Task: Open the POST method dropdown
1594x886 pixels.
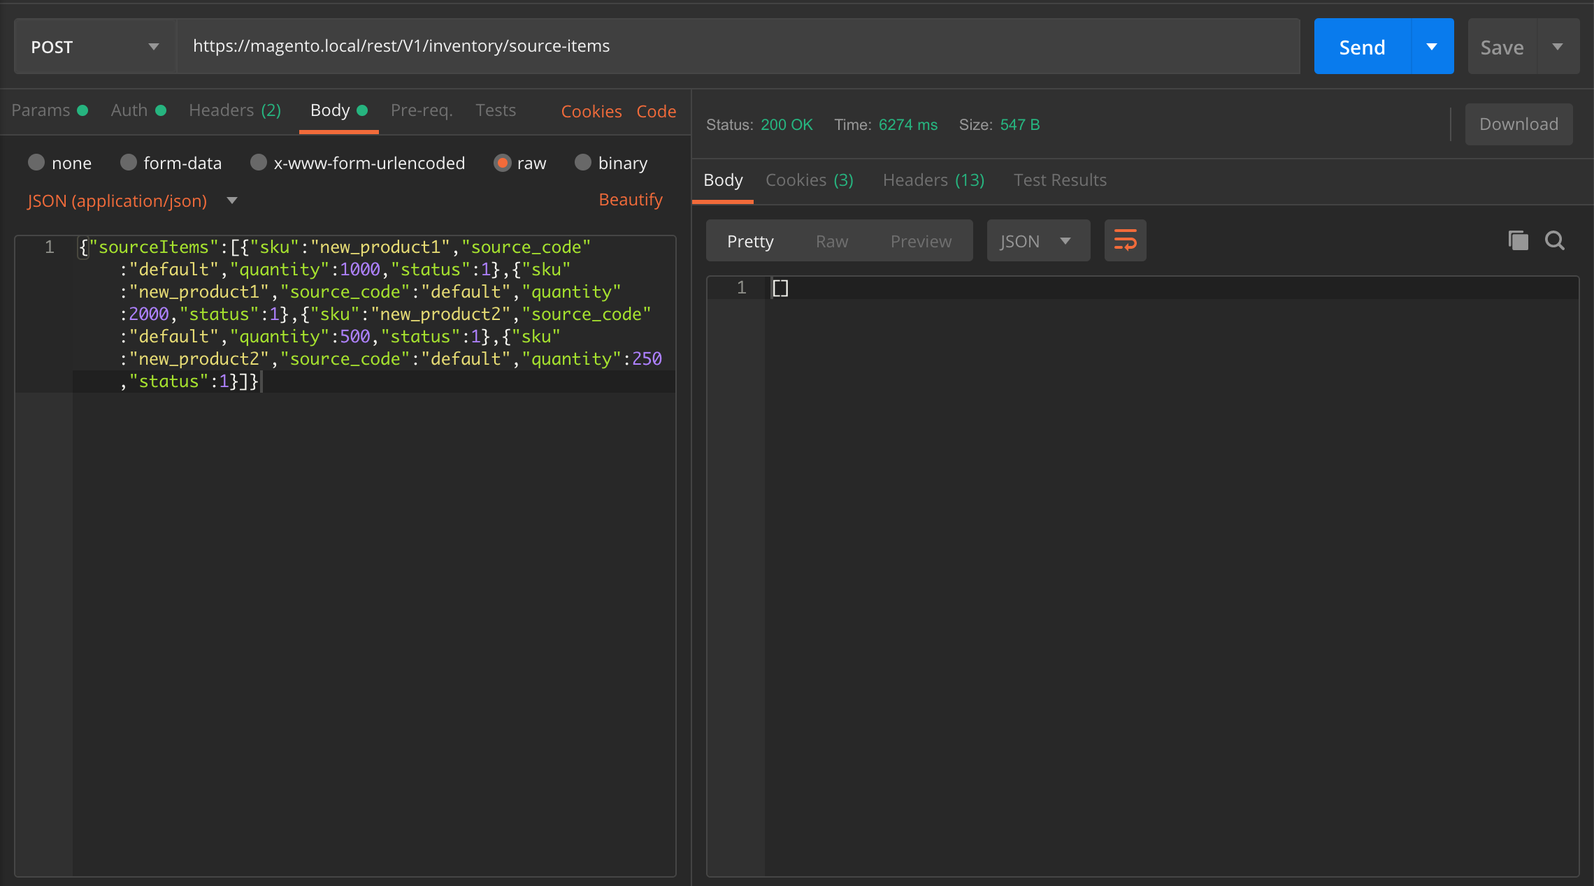Action: coord(95,46)
